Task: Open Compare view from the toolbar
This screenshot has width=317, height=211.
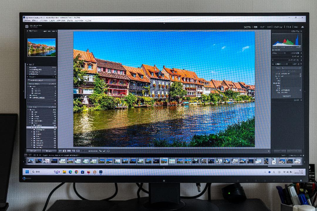Action: 68,151
